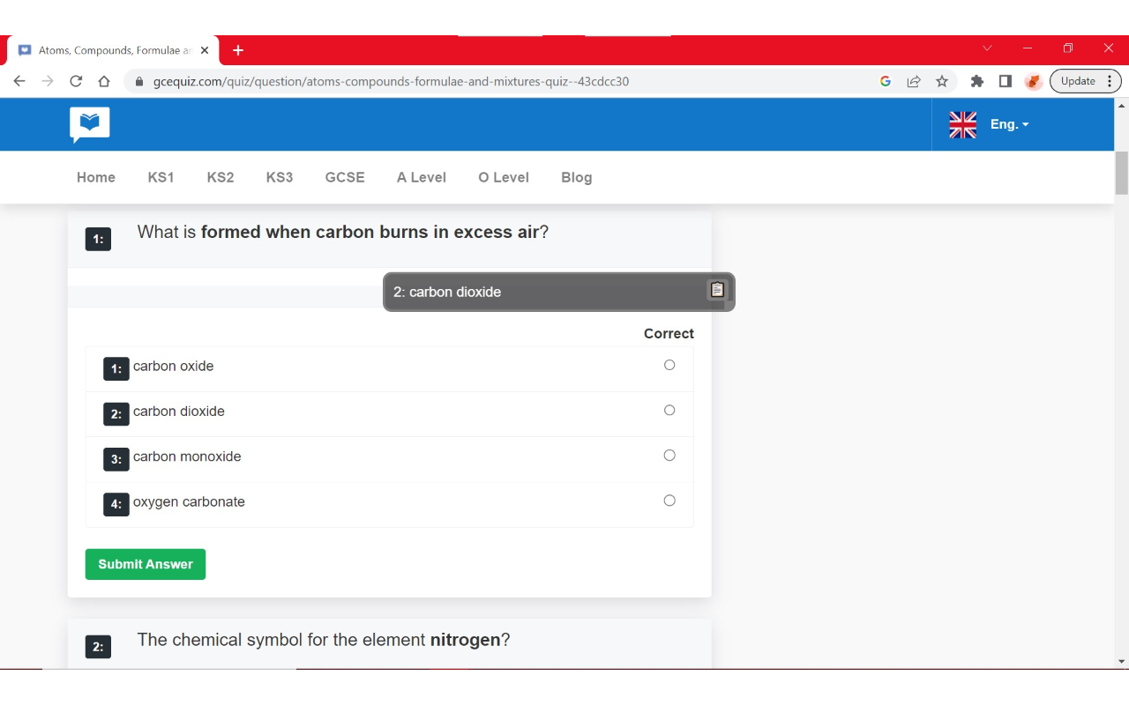
Task: Click the Update browser button
Action: click(1078, 80)
